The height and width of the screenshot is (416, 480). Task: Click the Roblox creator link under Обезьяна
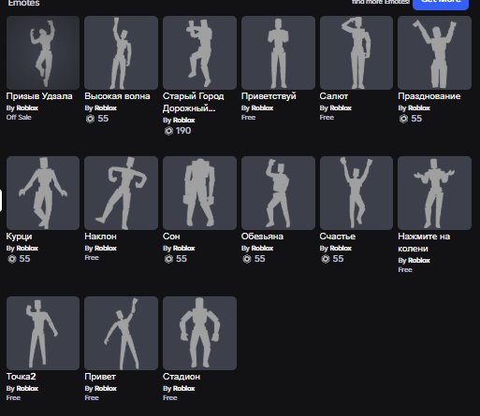[x=262, y=249]
